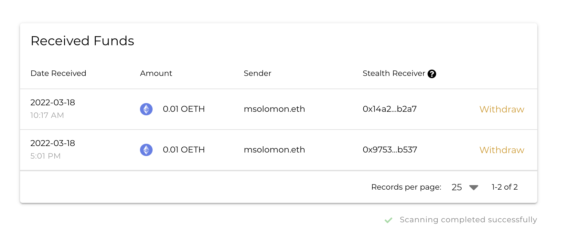Click the Date Received column header
Screen dimensions: 567x241
click(x=58, y=73)
